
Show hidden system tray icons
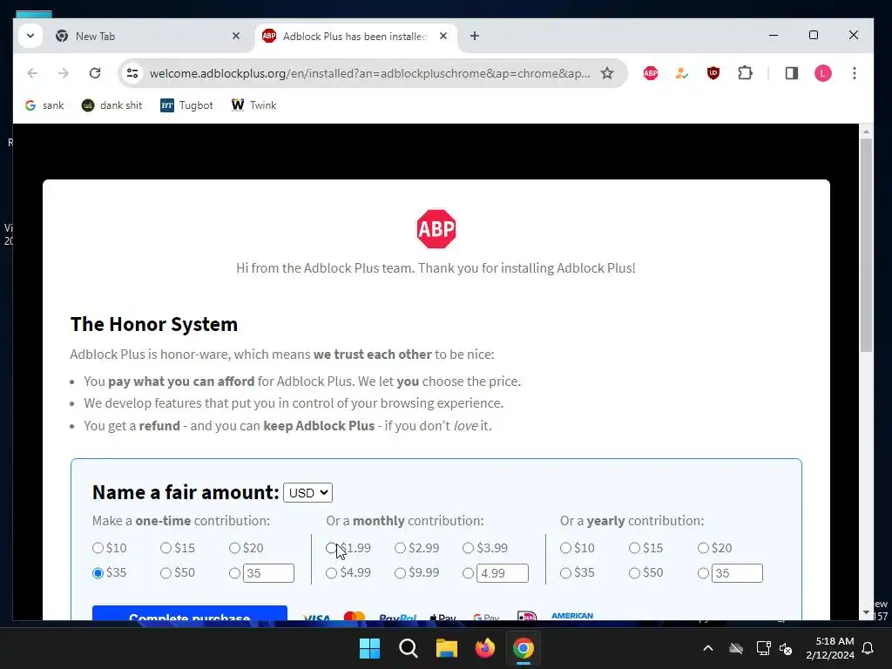tap(707, 648)
